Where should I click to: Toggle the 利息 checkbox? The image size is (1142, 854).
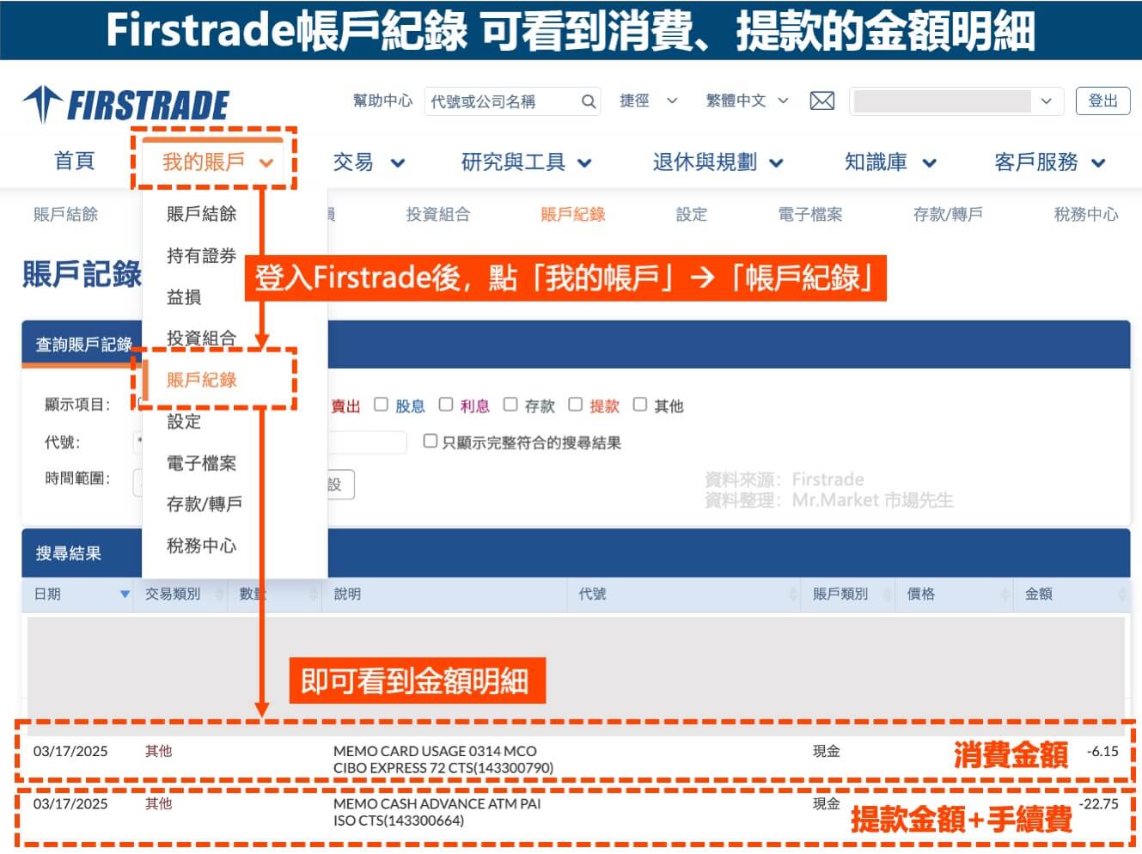(x=446, y=405)
